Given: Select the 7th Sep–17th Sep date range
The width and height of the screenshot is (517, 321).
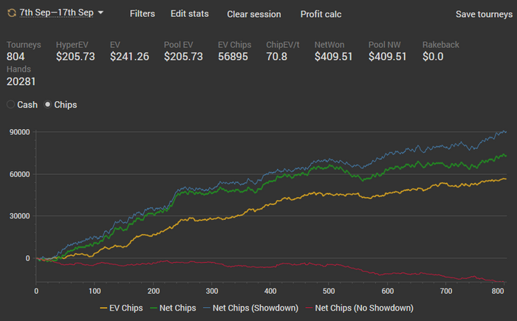Looking at the screenshot, I should 56,13.
